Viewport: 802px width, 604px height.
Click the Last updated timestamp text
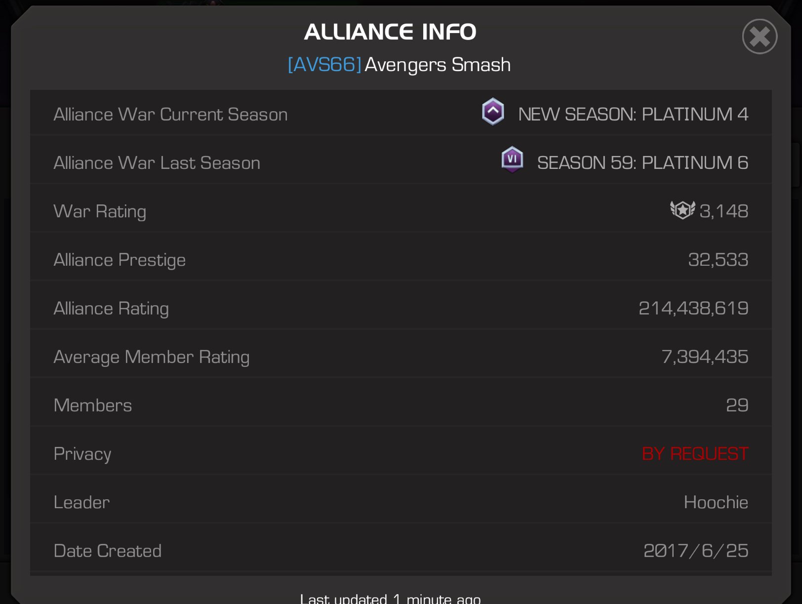point(390,598)
